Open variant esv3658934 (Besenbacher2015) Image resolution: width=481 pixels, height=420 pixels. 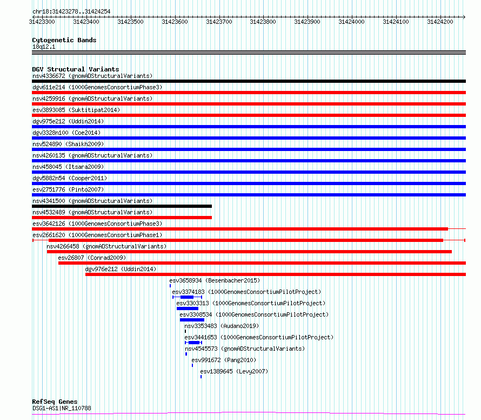[x=215, y=280]
